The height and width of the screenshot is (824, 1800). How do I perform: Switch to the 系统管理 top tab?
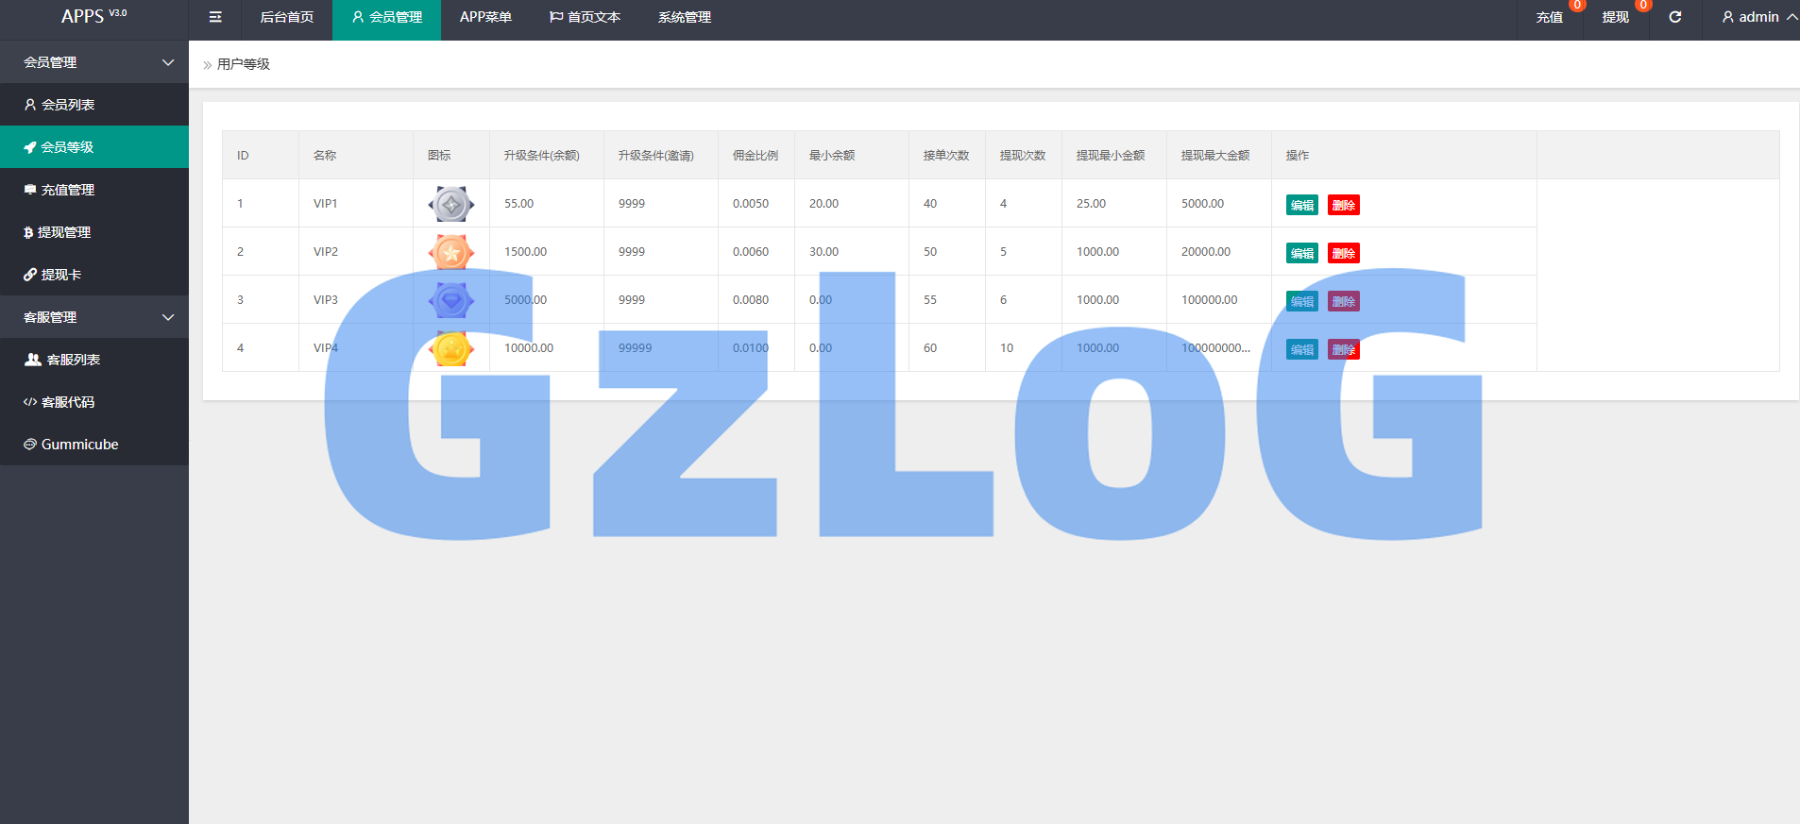[685, 17]
